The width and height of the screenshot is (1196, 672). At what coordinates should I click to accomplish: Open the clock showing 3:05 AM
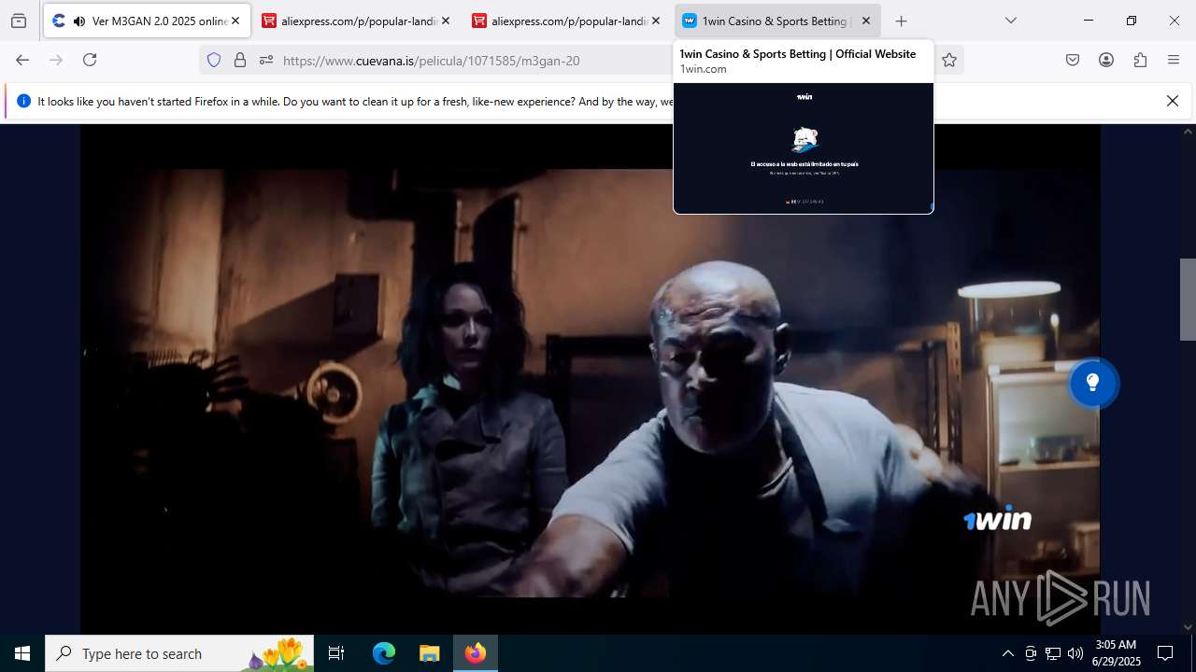click(1117, 653)
